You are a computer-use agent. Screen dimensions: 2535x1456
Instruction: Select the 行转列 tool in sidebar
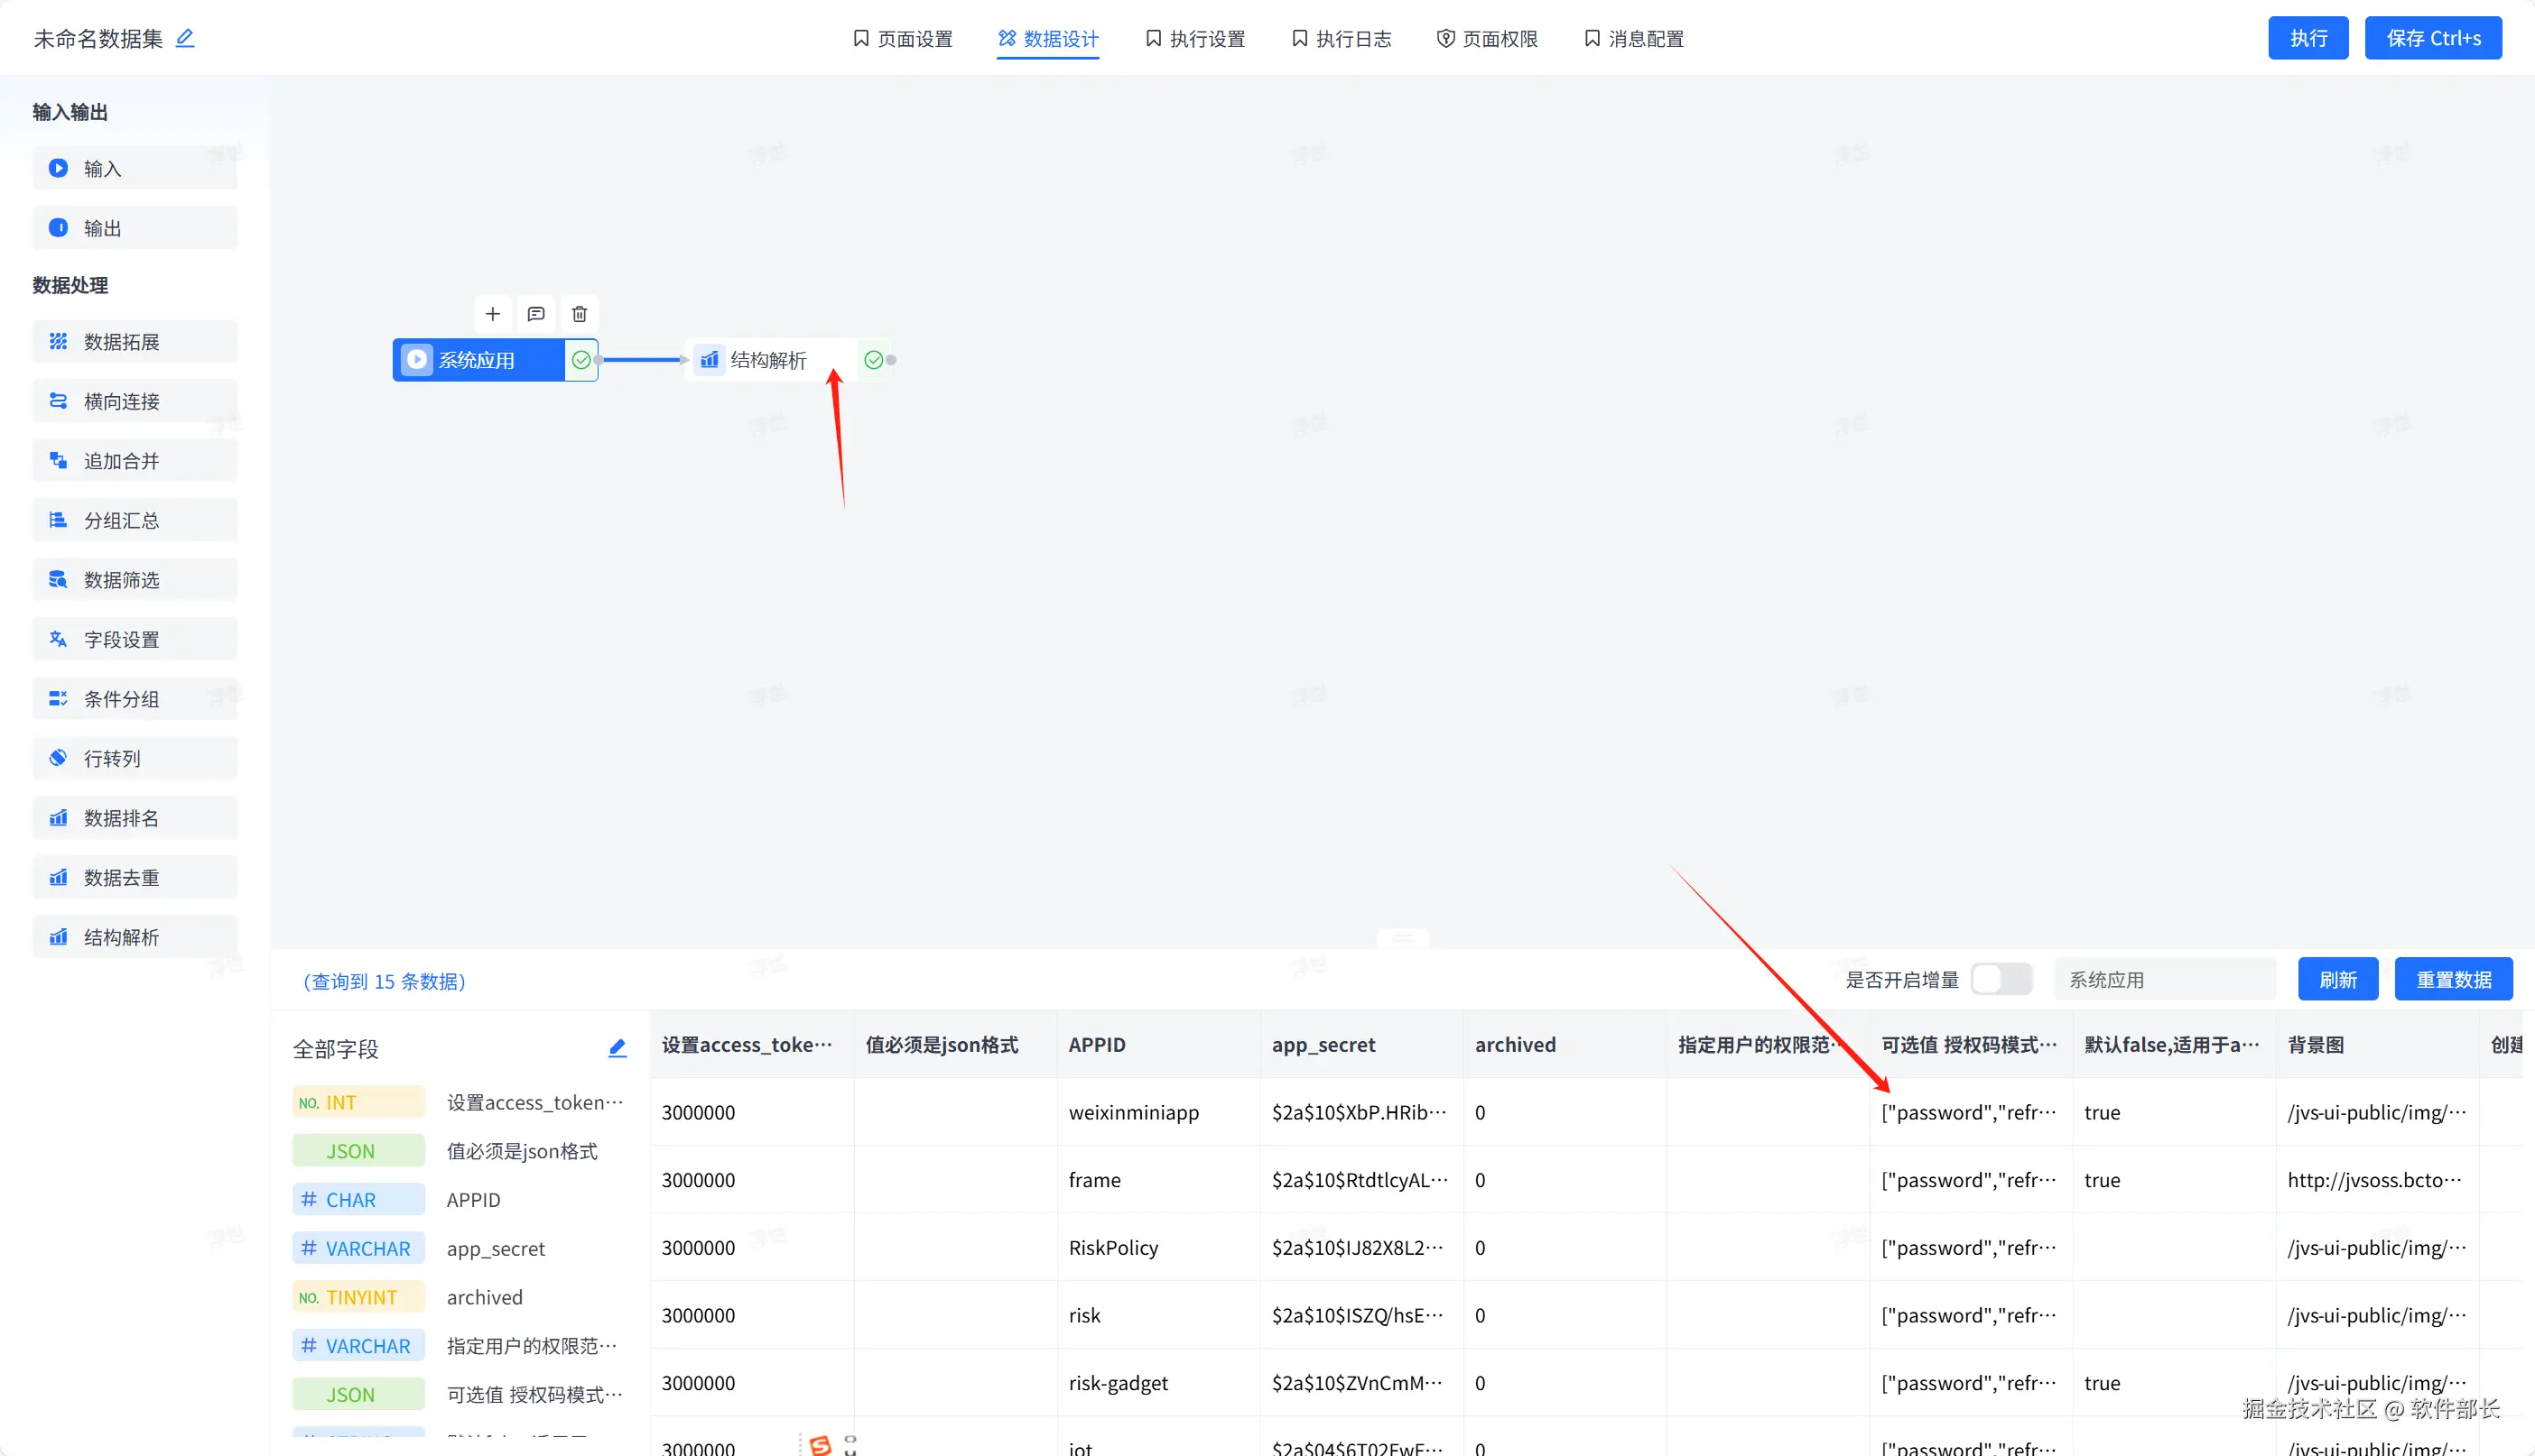(135, 758)
